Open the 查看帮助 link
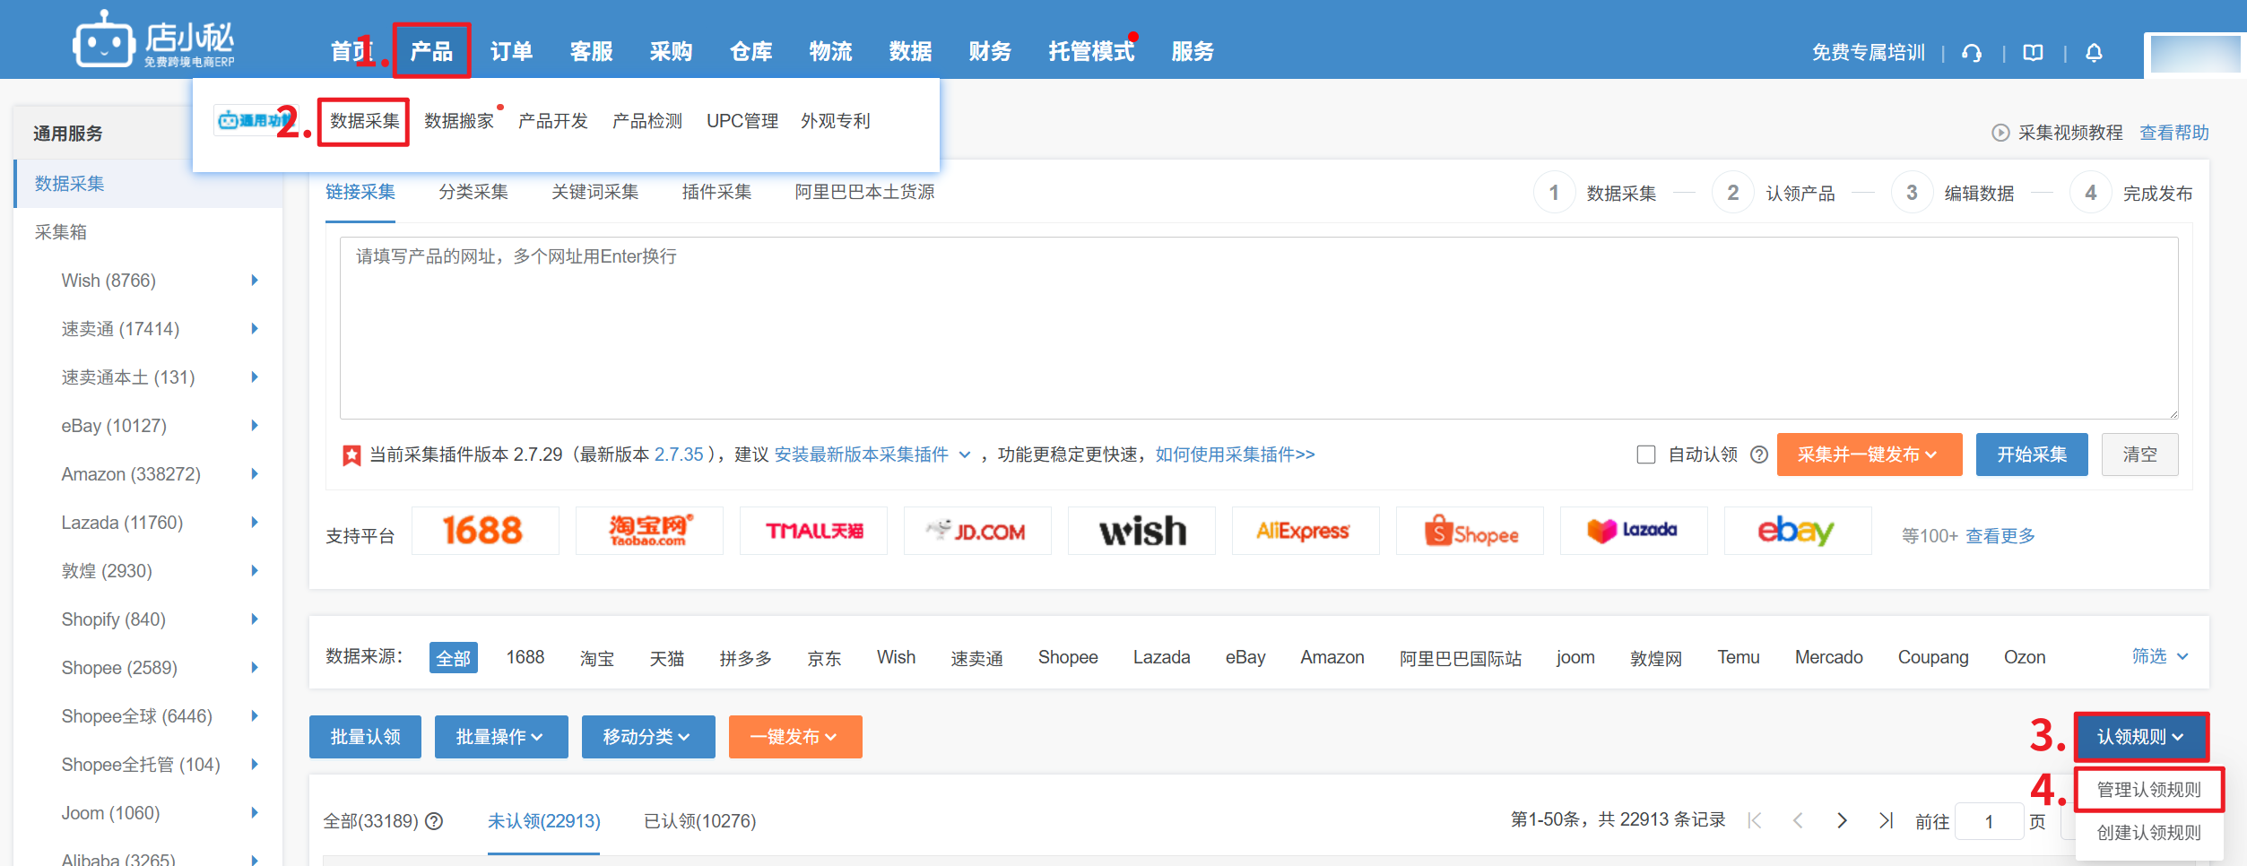This screenshot has height=866, width=2247. click(2173, 133)
